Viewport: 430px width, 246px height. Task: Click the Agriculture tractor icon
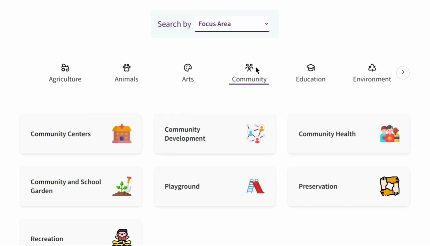click(65, 68)
